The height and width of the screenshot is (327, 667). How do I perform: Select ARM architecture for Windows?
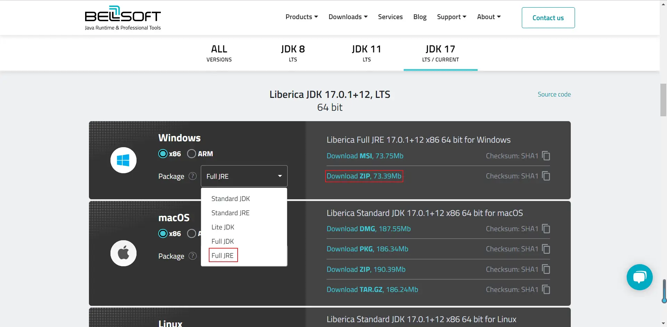191,154
